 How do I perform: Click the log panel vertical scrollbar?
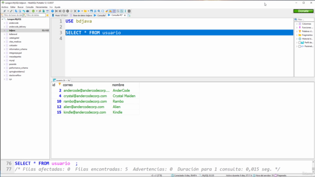pos(313,166)
